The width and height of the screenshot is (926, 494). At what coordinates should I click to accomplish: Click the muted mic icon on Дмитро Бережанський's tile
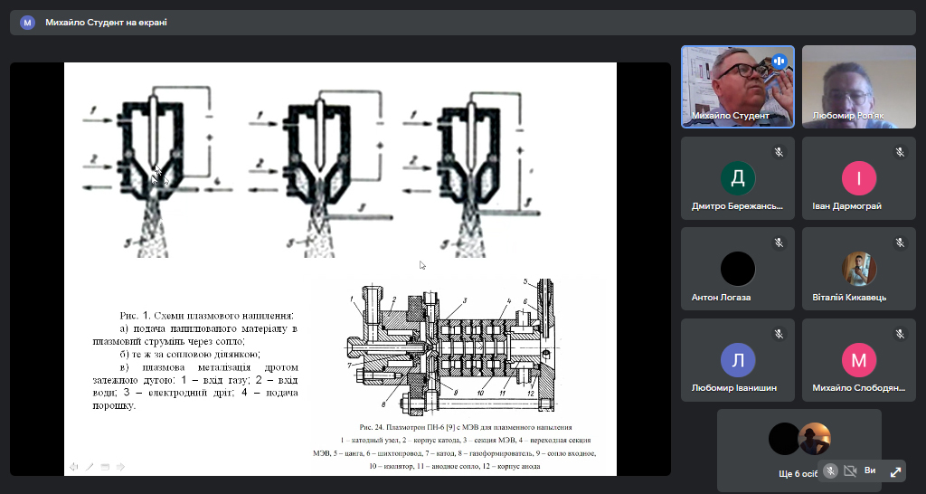point(779,152)
